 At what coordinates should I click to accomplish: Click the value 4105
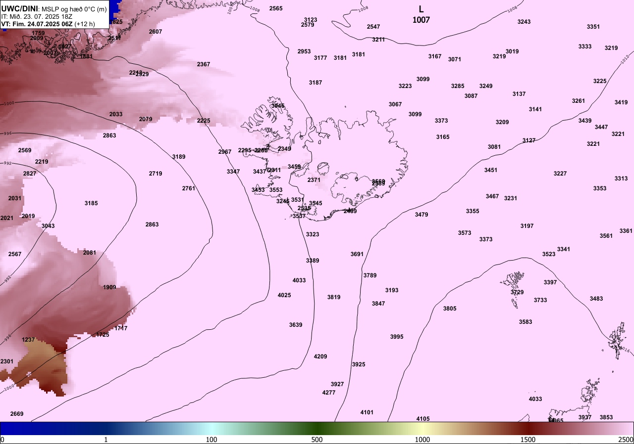(x=423, y=419)
